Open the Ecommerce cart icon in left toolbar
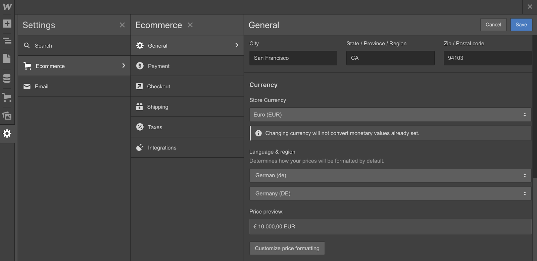Image resolution: width=537 pixels, height=261 pixels. [7, 97]
